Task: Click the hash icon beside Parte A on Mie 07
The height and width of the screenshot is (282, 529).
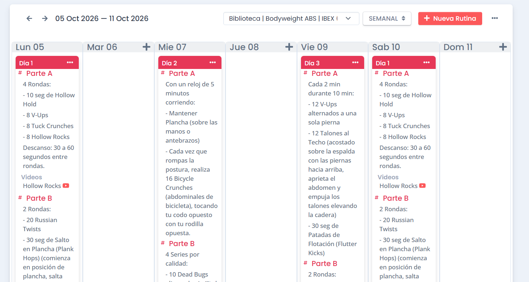Action: point(163,73)
